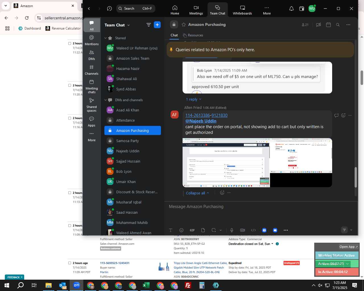This screenshot has width=364, height=291.
Task: Attach a file to message
Action: [203, 230]
